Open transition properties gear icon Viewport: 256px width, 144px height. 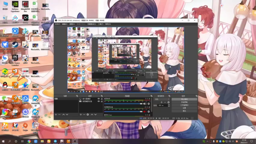tap(169, 102)
